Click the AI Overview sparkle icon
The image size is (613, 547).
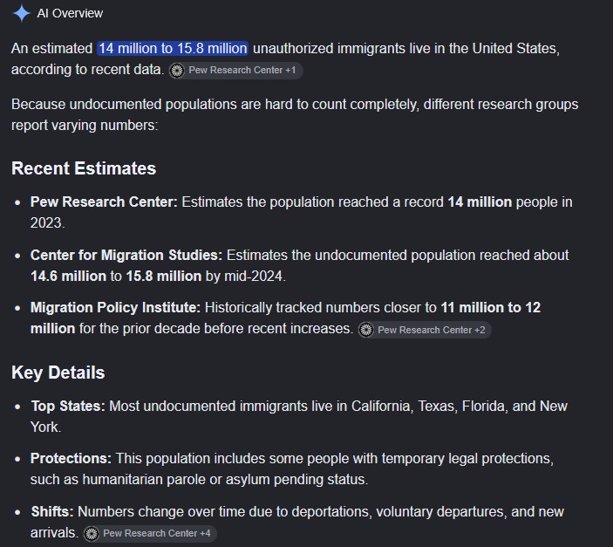tap(22, 13)
